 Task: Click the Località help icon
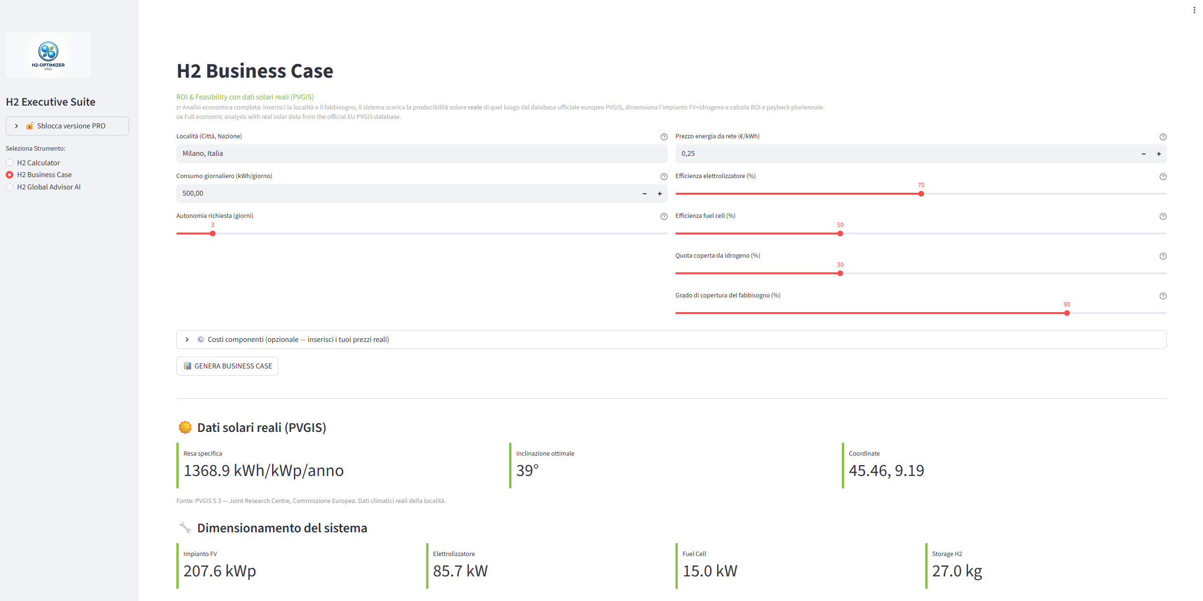(x=664, y=137)
